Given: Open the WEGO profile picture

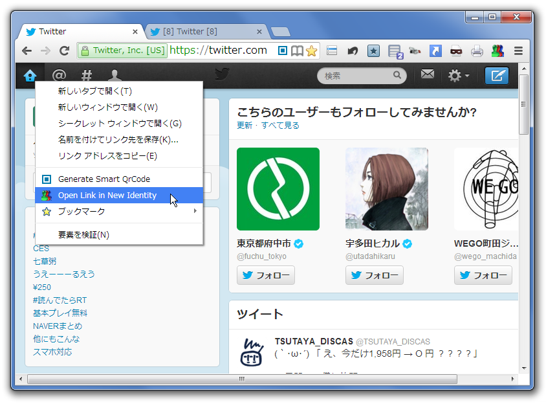Looking at the screenshot, I should [x=486, y=189].
